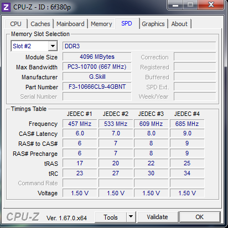Select the CAS# Latency 9.0 value

[x=187, y=133]
